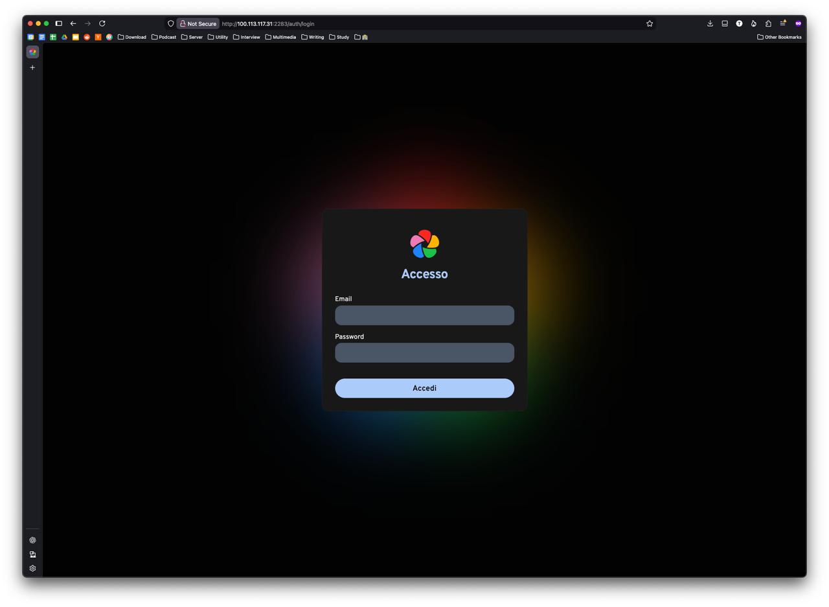Go back to the previous page
This screenshot has width=829, height=607.
click(x=73, y=23)
